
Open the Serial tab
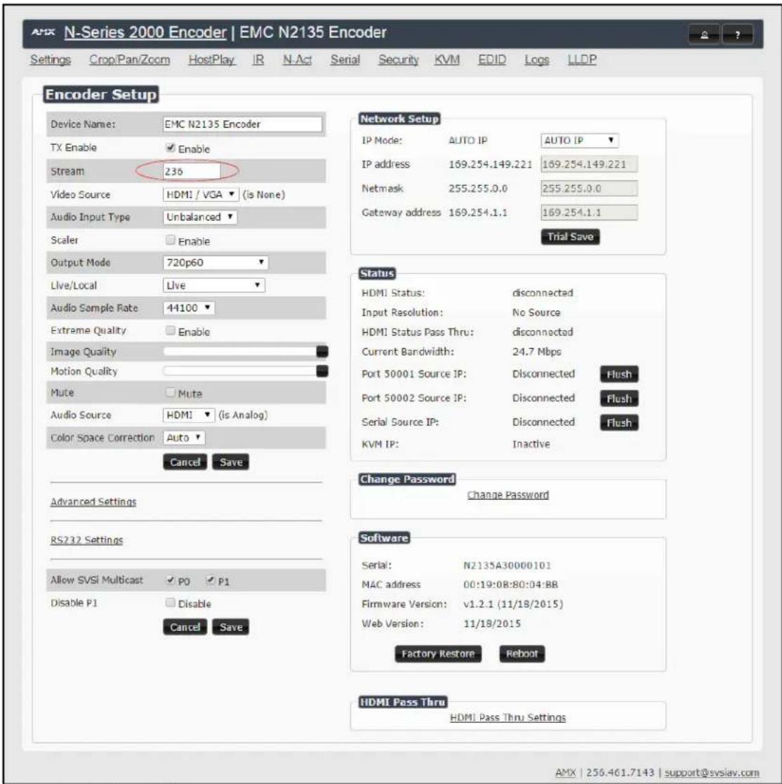[x=345, y=60]
